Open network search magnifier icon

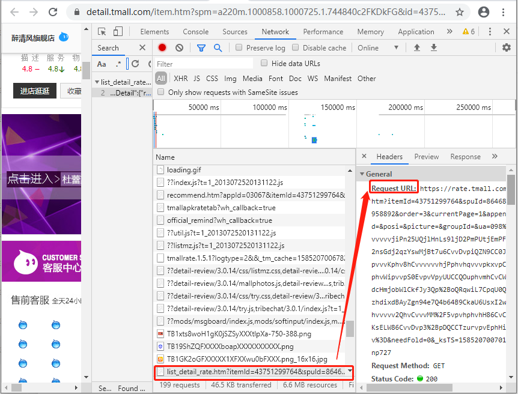pos(218,48)
